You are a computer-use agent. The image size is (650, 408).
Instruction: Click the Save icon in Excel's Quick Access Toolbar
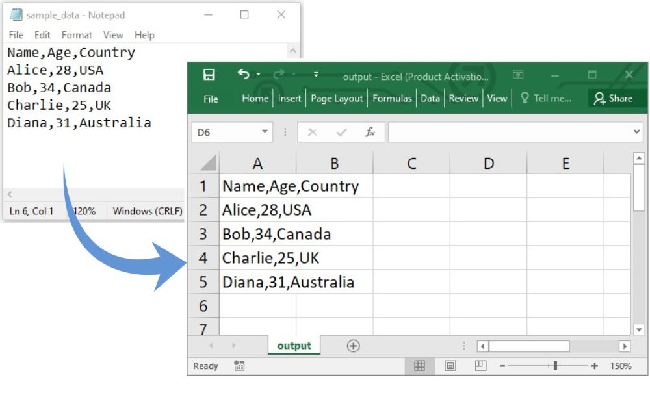(x=208, y=73)
